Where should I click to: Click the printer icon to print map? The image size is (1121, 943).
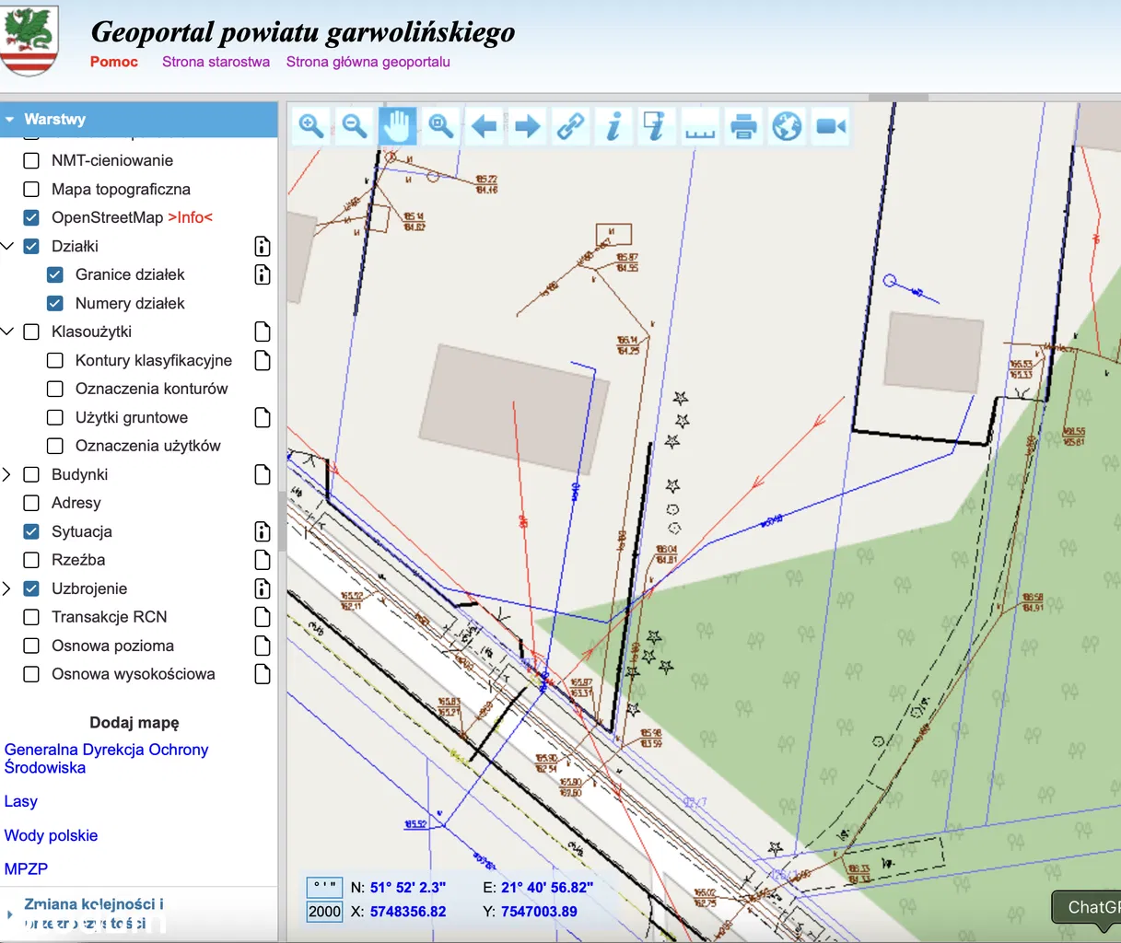click(743, 126)
